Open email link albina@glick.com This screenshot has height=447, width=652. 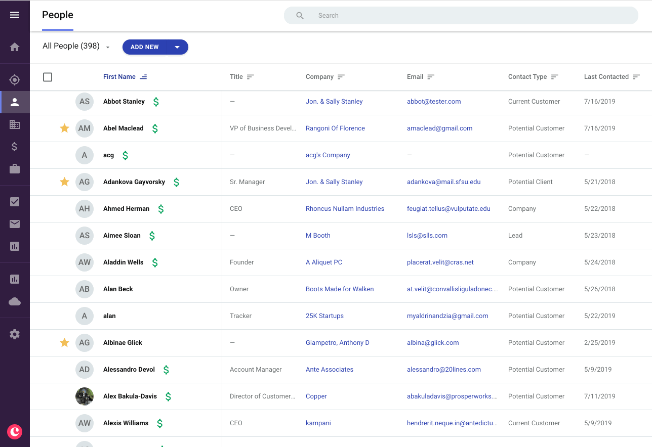(x=433, y=343)
